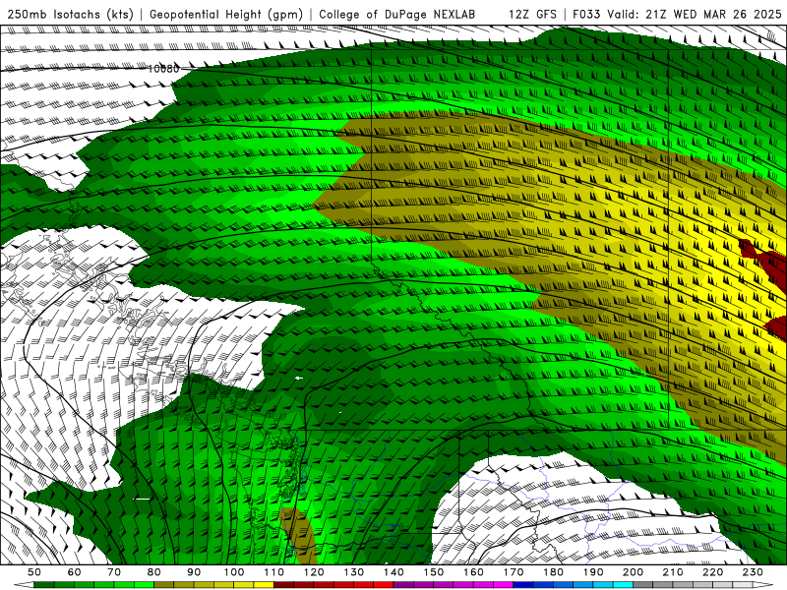Screen dimensions: 787x590
Task: Click the '220' value on the color scale
Action: coord(713,572)
